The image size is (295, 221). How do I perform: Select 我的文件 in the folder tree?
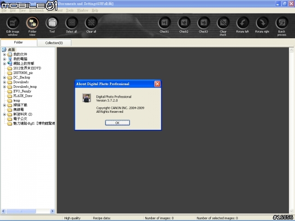click(x=20, y=54)
